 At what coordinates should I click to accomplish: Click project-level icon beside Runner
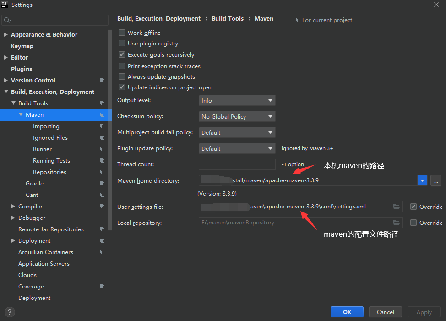tap(103, 149)
